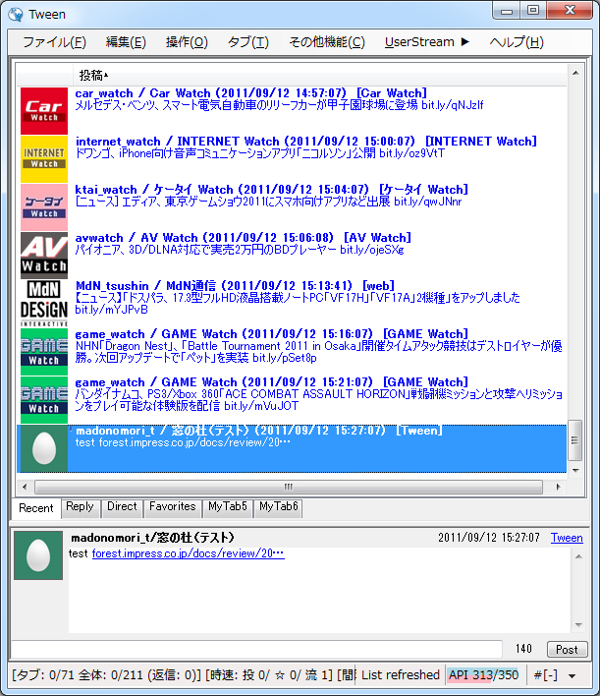This screenshot has width=600, height=696.
Task: Click detail pane scrollbar up arrow
Action: pyautogui.click(x=578, y=556)
